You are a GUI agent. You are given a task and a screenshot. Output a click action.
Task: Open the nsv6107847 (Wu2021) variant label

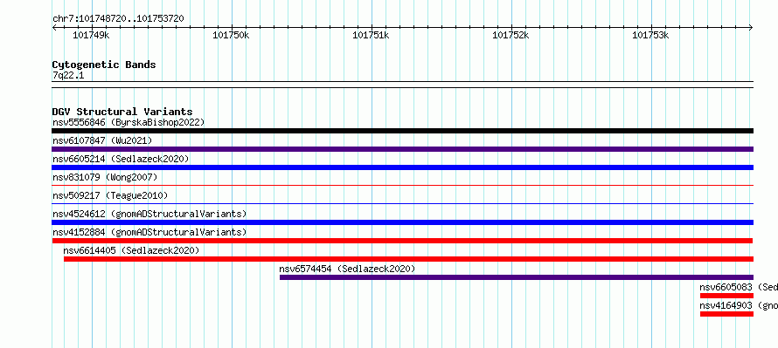(102, 140)
